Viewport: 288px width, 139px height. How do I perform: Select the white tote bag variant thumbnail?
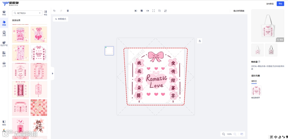(257, 50)
